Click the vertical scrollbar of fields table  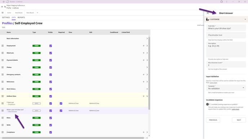point(149,73)
